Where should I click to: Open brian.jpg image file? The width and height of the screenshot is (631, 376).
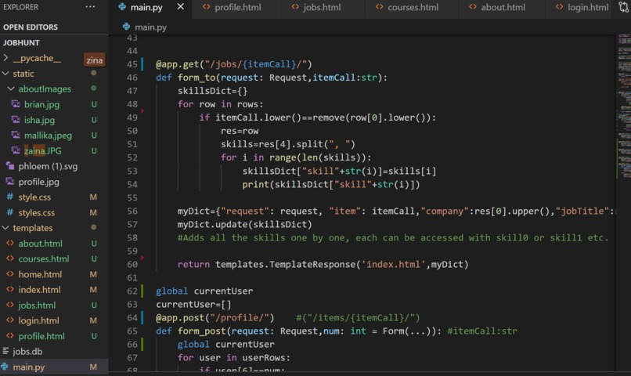tap(41, 105)
